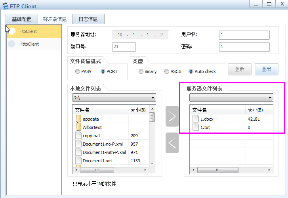
Task: Click the 用户名 username input field
Action: pos(244,35)
